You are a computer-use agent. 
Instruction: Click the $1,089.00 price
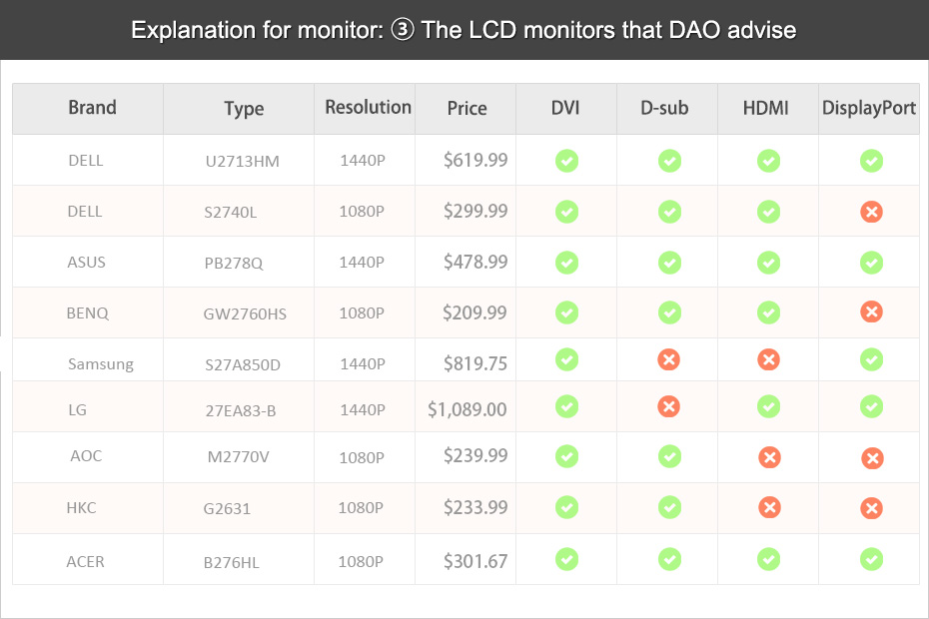[466, 409]
